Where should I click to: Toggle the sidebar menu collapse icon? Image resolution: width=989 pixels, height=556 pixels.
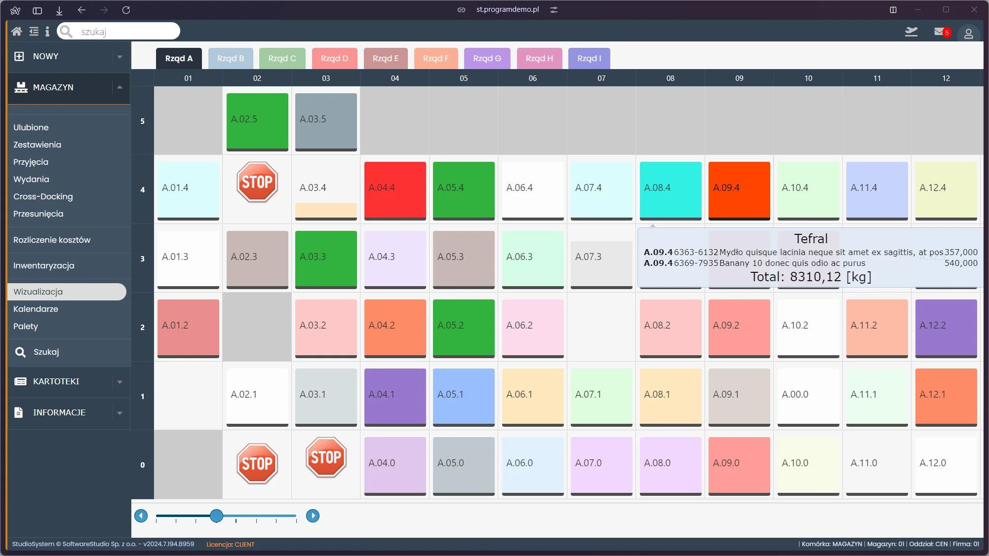coord(34,32)
